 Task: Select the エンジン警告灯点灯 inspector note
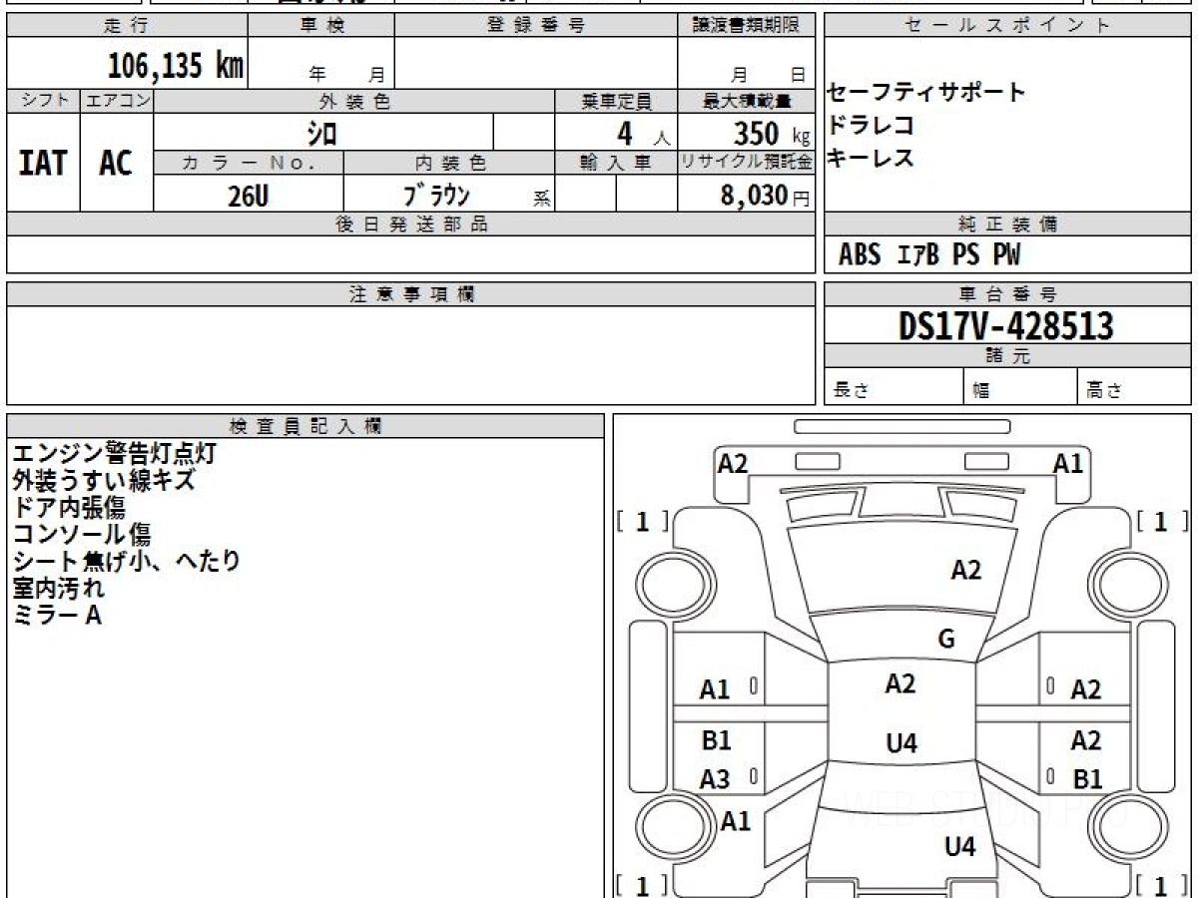[114, 454]
